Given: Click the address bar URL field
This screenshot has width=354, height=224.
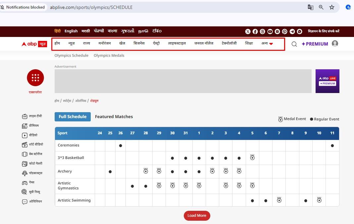Looking at the screenshot, I should pos(166,7).
